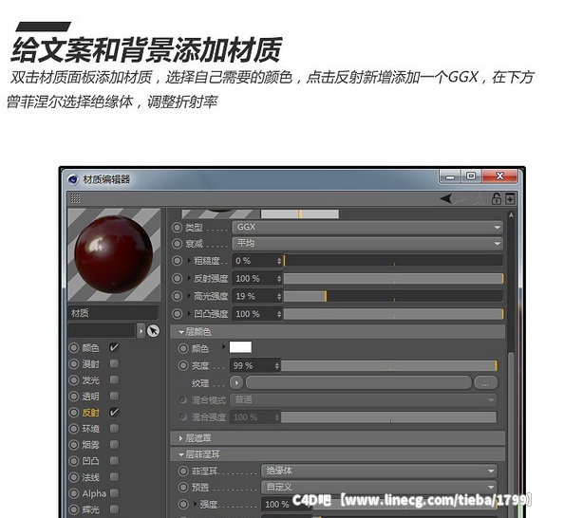
Task: Select the 烟雾 channel label
Action: point(90,445)
